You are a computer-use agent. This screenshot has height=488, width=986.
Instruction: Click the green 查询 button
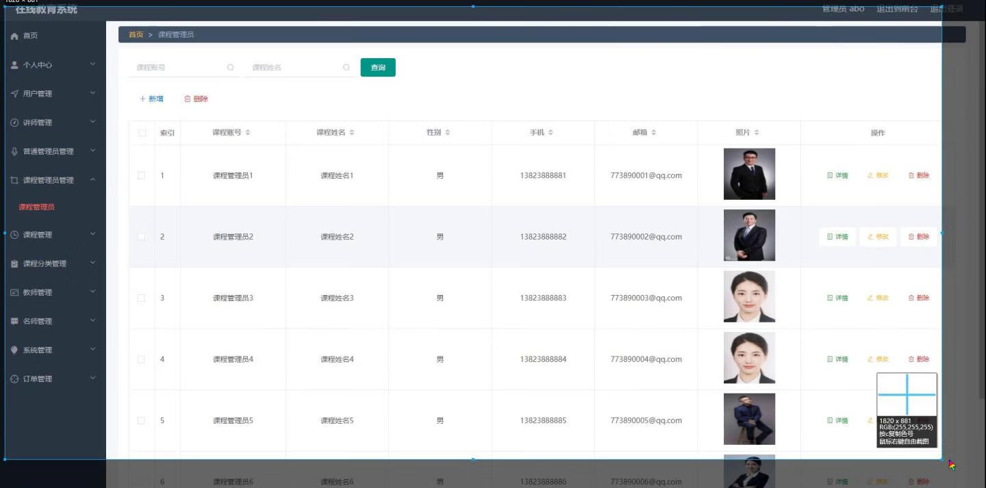click(378, 67)
